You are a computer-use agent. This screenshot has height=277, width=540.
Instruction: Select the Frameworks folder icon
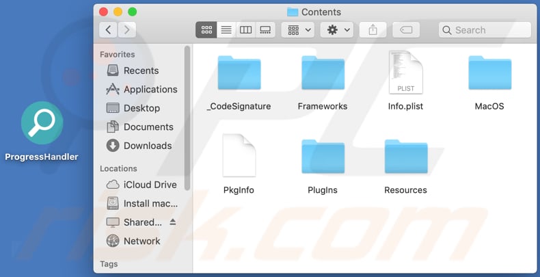[323, 72]
